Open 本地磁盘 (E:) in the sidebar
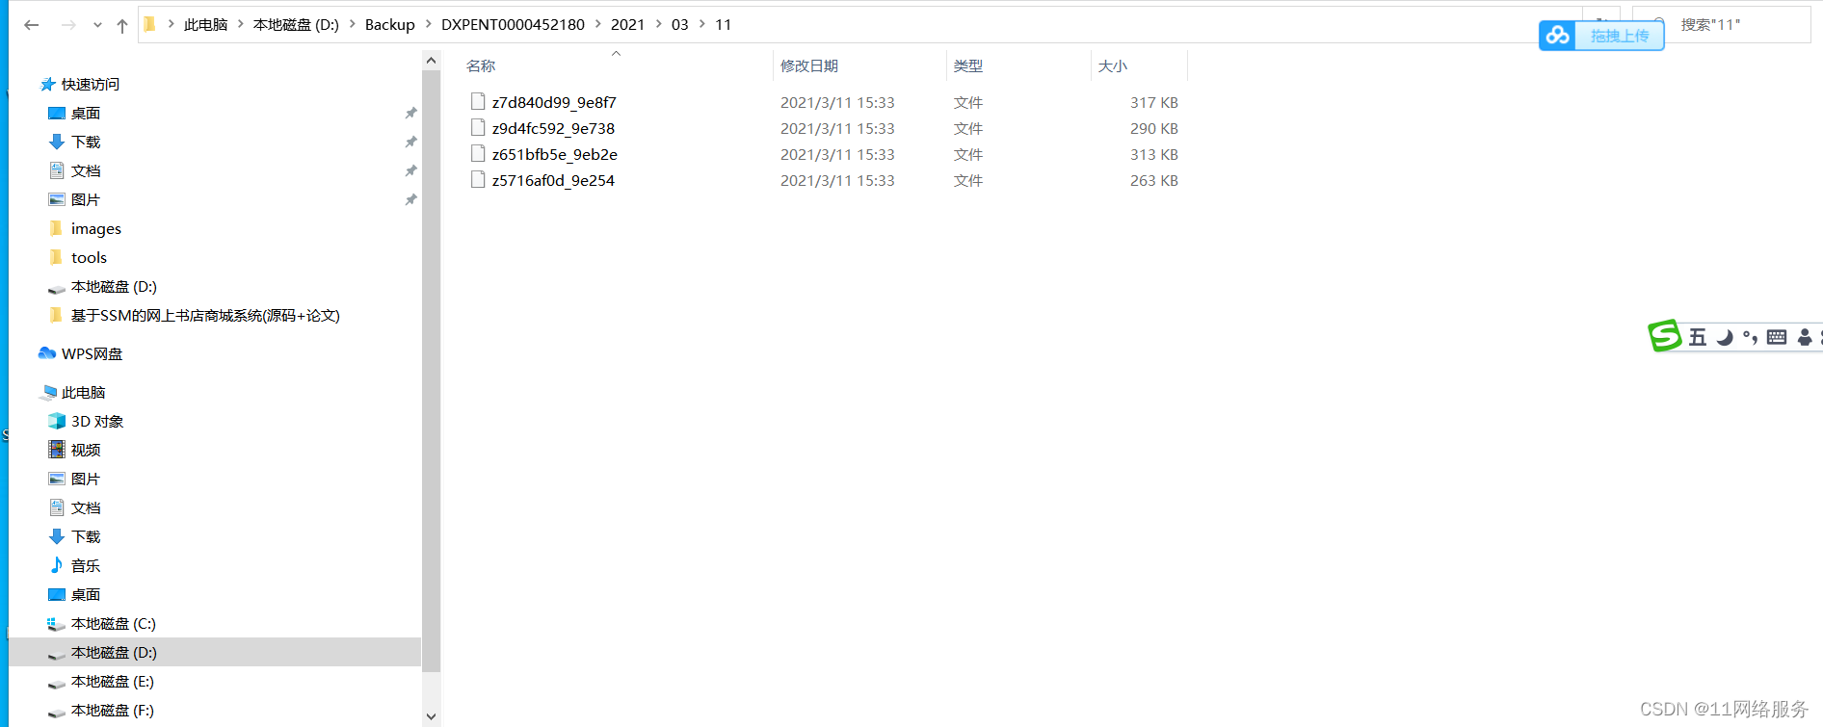Image resolution: width=1823 pixels, height=727 pixels. 113,681
